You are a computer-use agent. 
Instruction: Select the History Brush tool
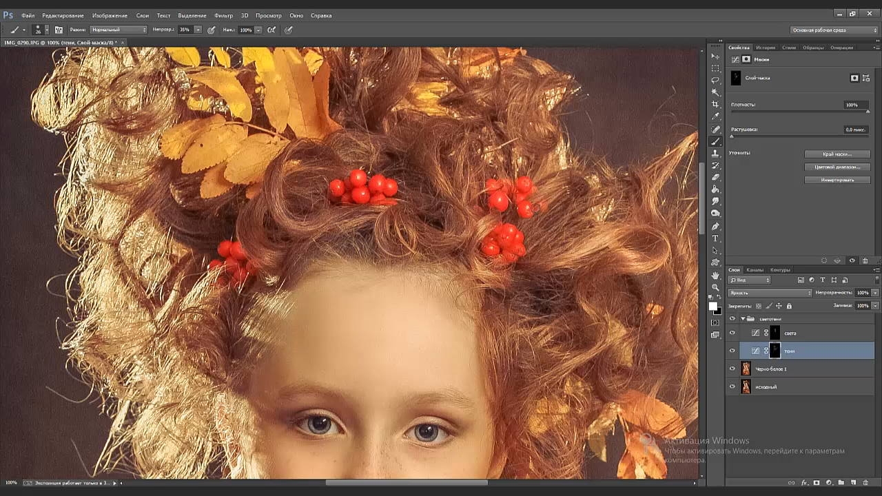715,165
